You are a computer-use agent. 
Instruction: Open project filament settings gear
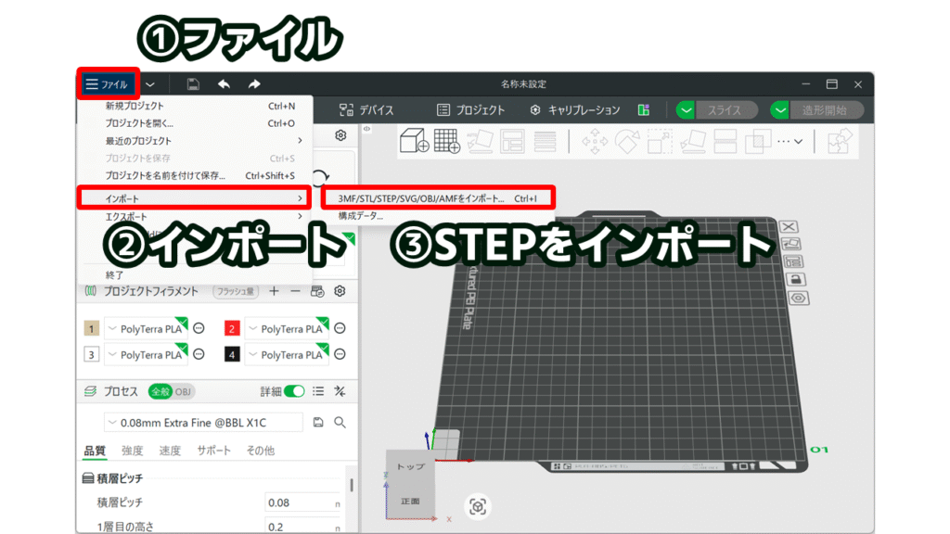[x=340, y=291]
